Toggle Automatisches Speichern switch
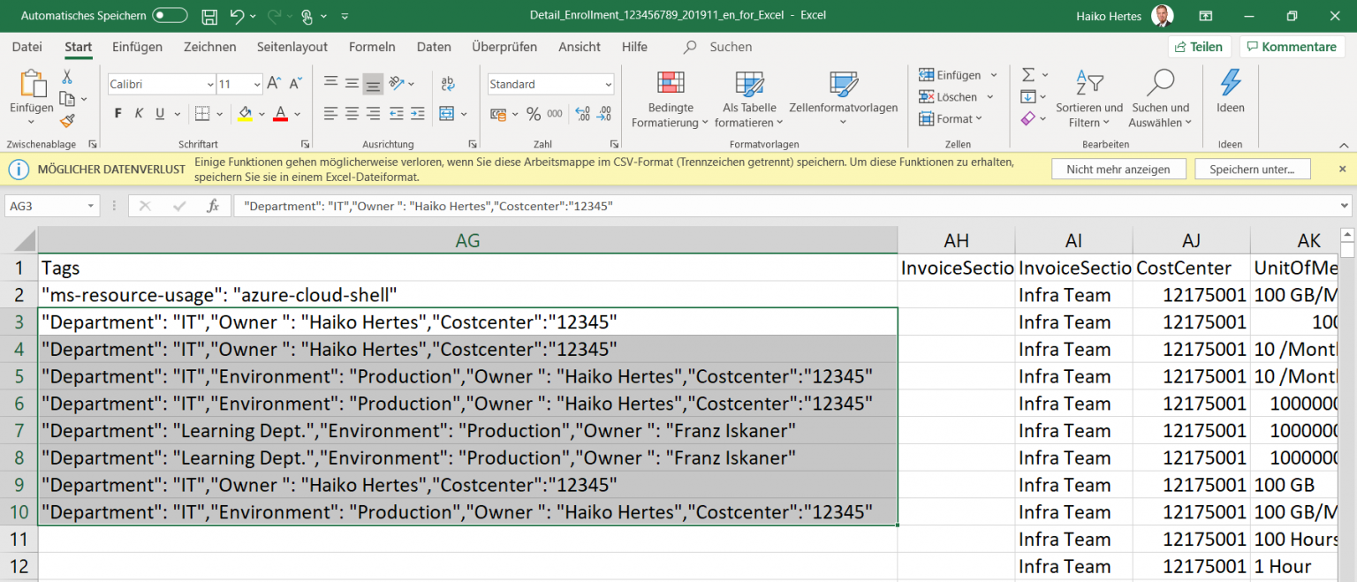The image size is (1357, 582). click(170, 16)
